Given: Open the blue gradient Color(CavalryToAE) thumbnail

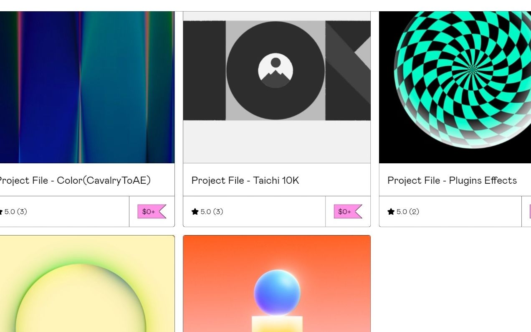Looking at the screenshot, I should tap(87, 87).
